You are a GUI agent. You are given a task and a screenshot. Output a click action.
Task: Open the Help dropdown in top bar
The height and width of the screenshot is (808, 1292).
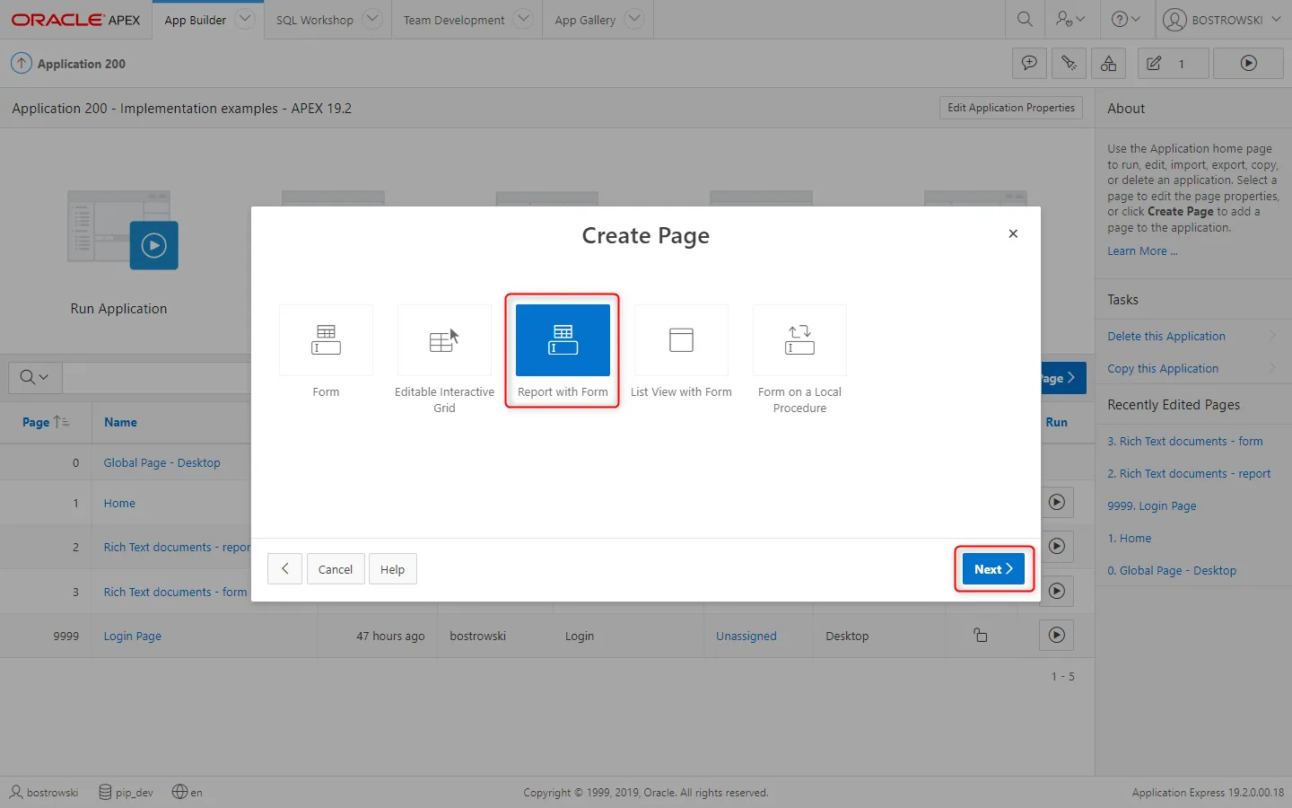1125,19
